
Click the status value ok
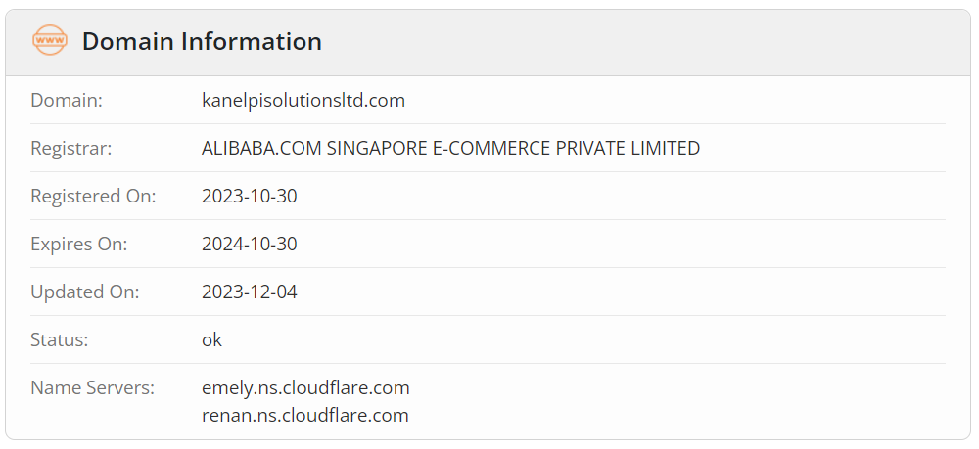[x=211, y=339]
